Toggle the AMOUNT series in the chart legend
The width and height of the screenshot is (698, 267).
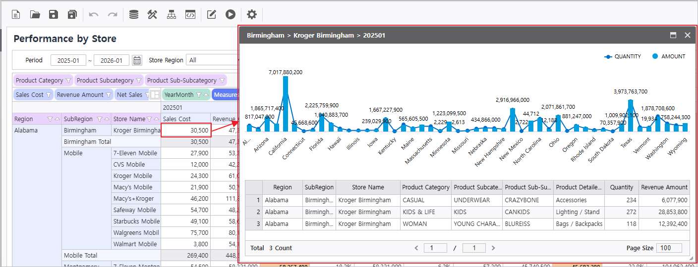point(668,56)
